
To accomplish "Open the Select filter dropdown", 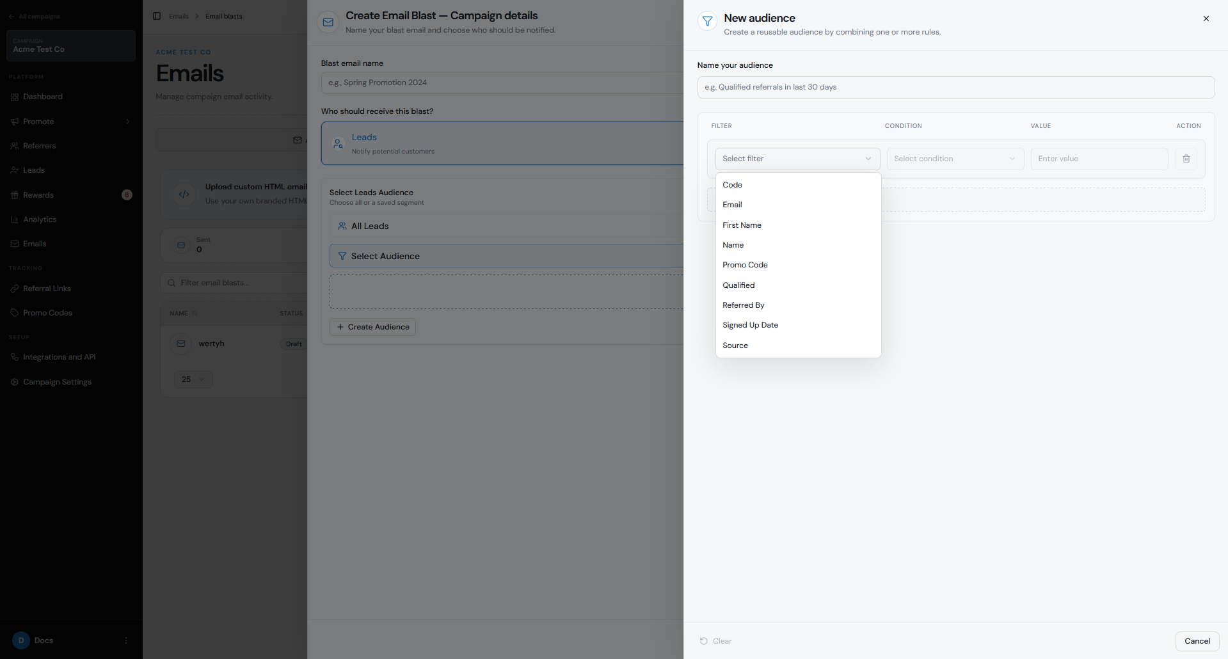I will pos(797,159).
